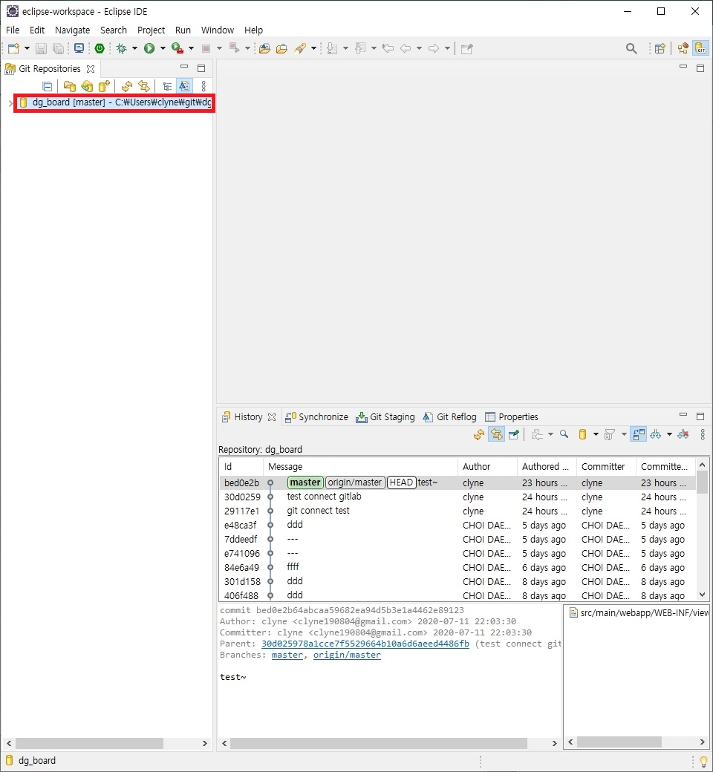Open the Run configurations dropdown arrow
The image size is (713, 772).
[163, 48]
